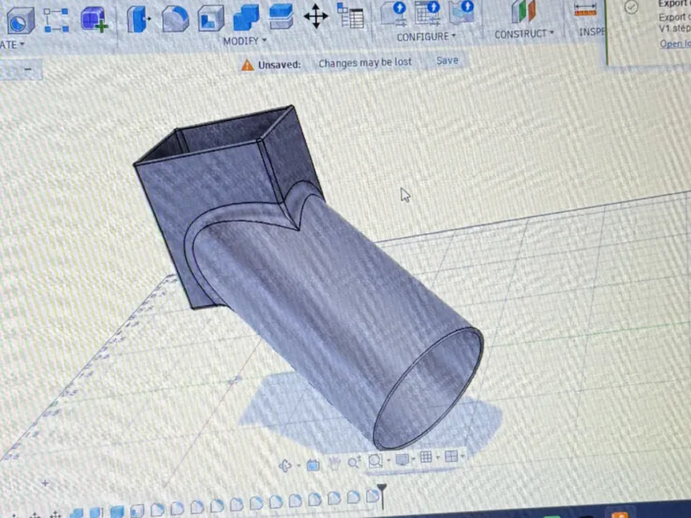The image size is (691, 518).
Task: Click the timeline playhead marker
Action: (x=382, y=495)
